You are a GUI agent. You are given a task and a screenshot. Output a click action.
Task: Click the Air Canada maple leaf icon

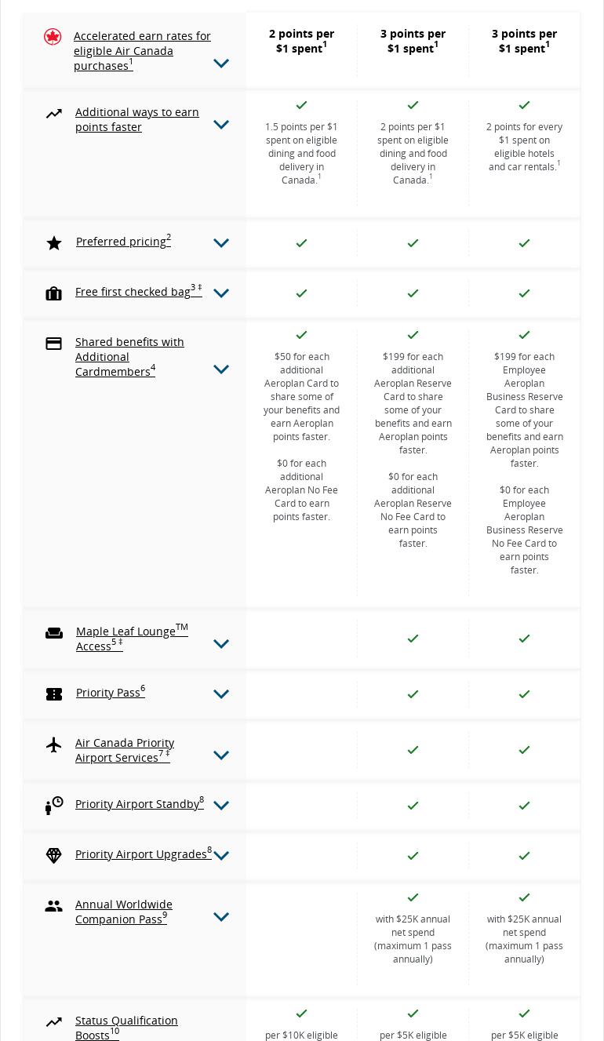click(53, 37)
